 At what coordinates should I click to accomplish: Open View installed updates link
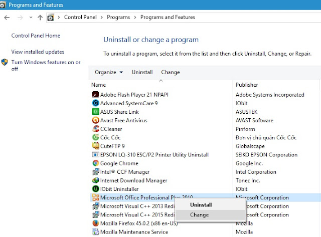(38, 52)
